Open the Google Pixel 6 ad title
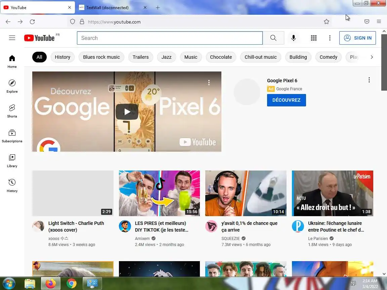This screenshot has height=290, width=387. coord(282,81)
